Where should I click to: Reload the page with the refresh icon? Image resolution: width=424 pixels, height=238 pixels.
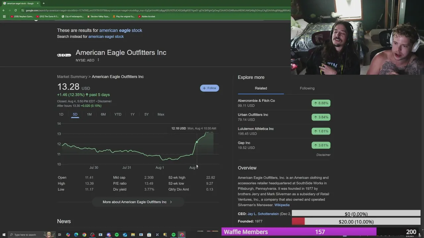click(15, 10)
